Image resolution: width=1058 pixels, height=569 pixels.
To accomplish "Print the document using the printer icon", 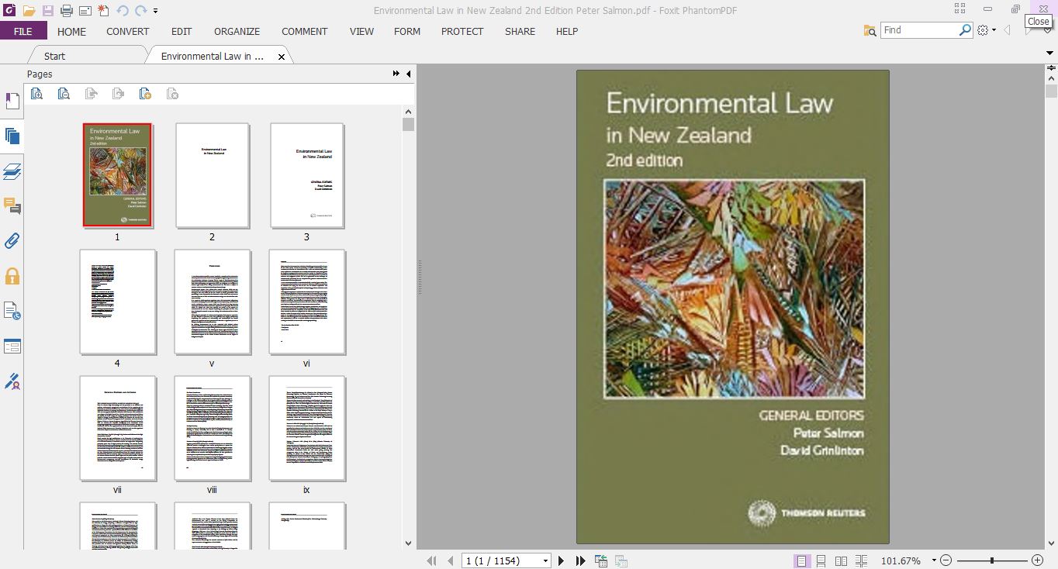I will 66,11.
